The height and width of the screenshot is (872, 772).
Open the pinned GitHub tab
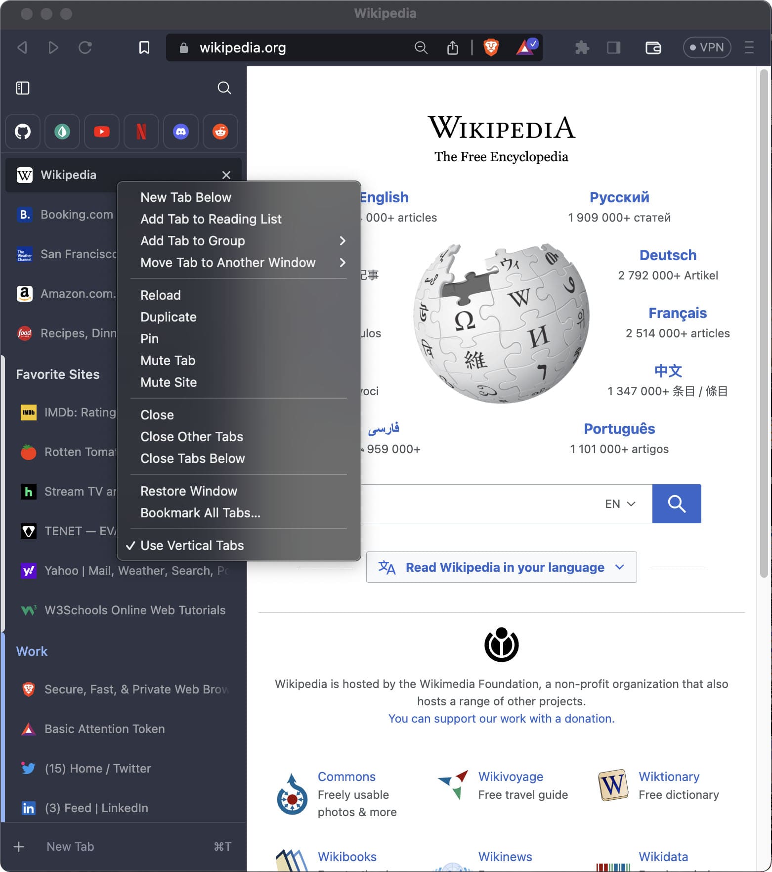pos(23,132)
